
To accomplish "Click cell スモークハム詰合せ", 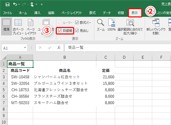I will point(65,103).
